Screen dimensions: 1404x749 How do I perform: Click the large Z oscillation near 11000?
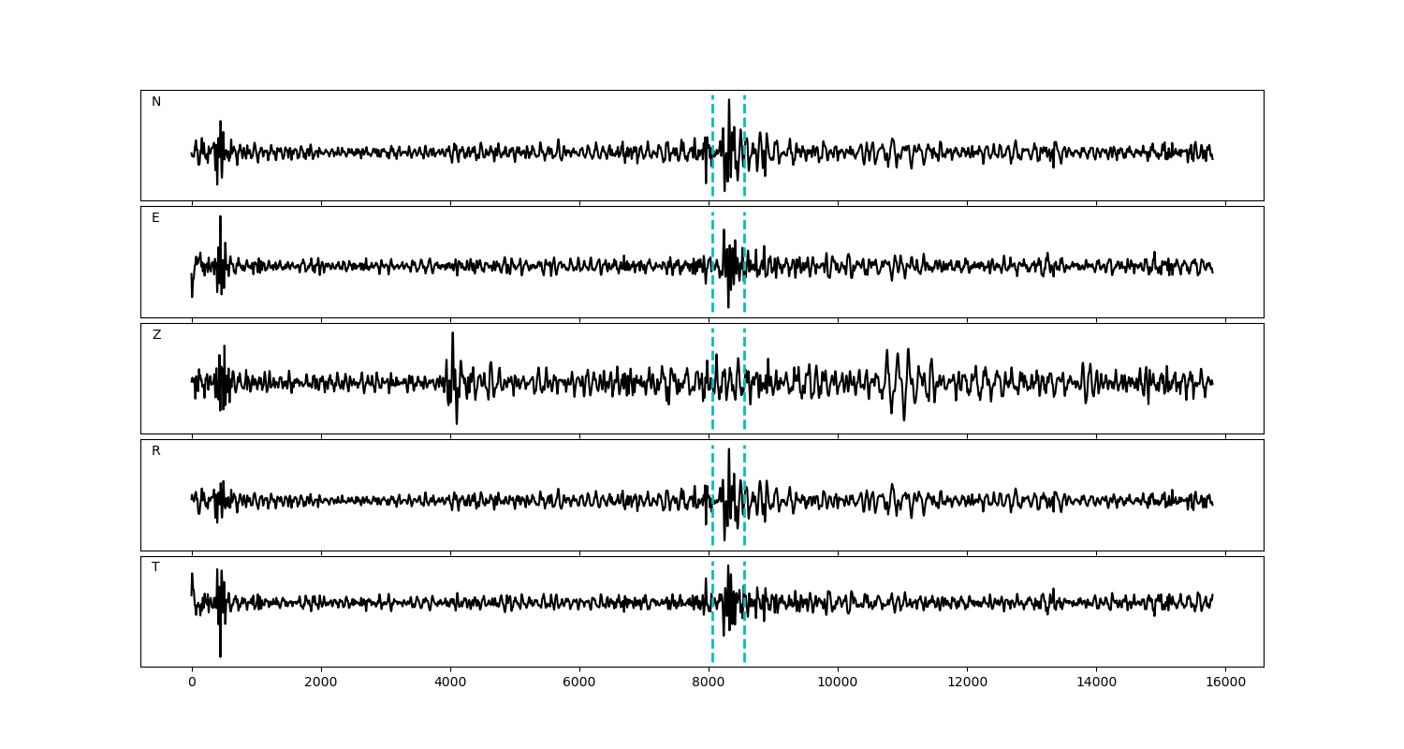[x=904, y=412]
